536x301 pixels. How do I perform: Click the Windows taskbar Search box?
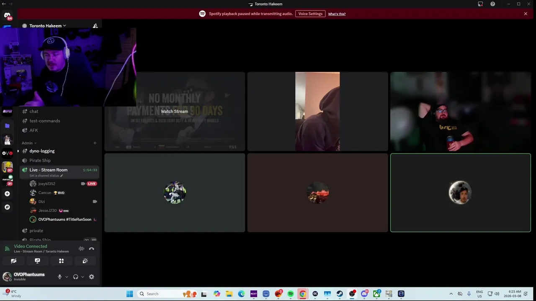167,294
